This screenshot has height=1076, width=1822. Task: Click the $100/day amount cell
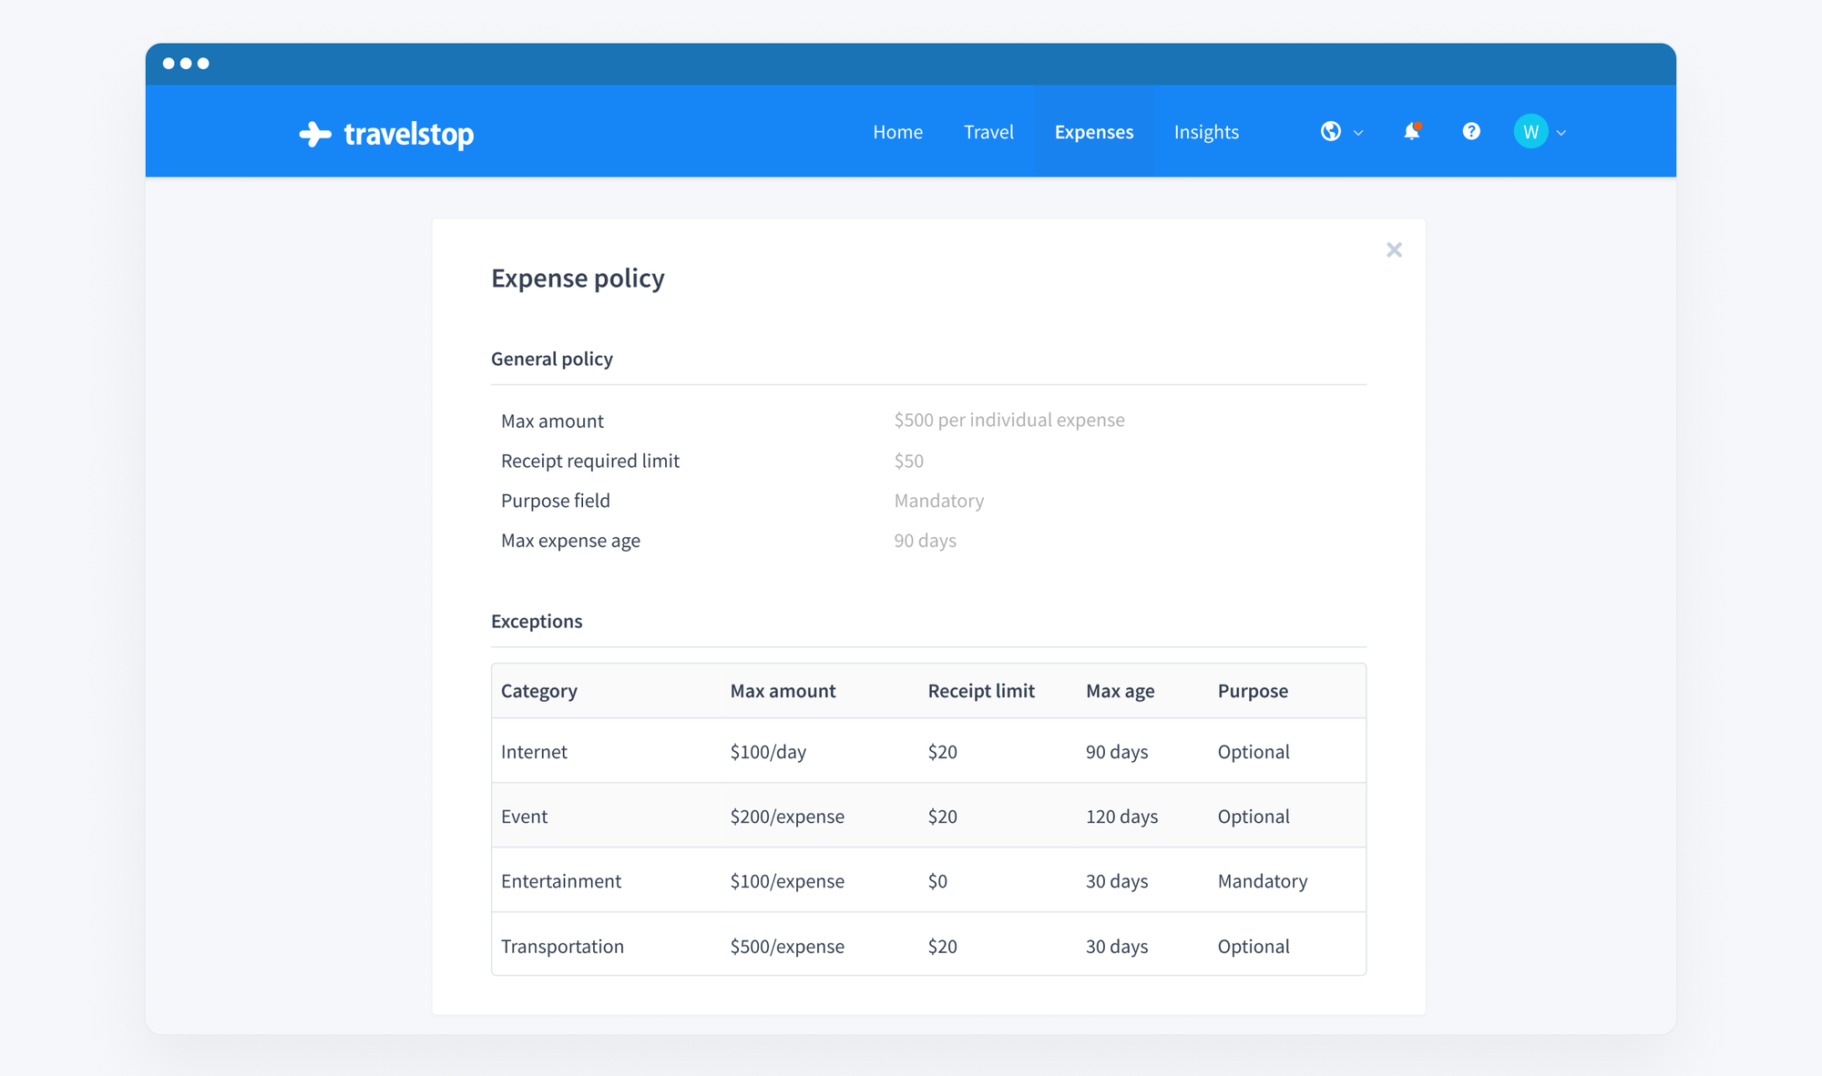pos(768,752)
